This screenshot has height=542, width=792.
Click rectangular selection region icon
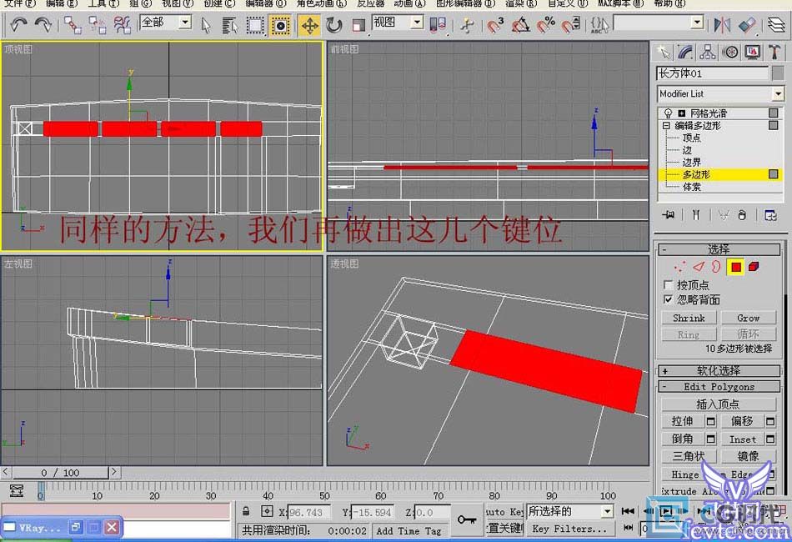(x=255, y=25)
